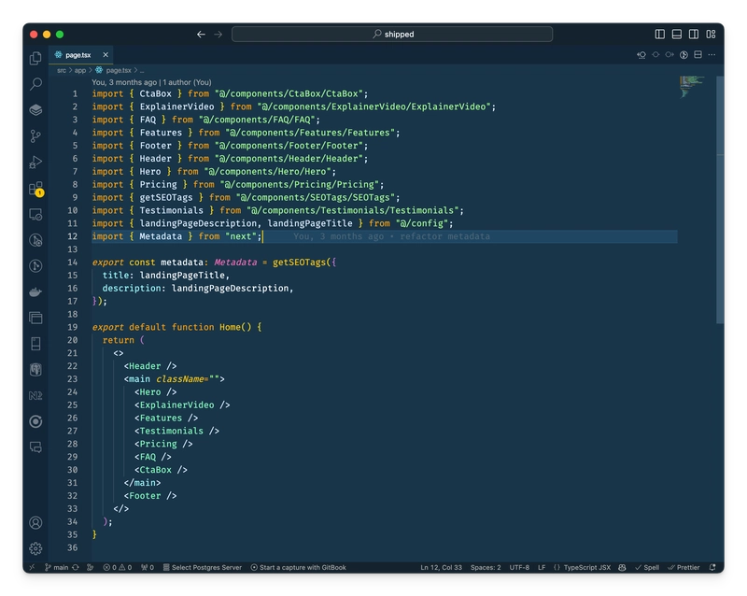The height and width of the screenshot is (596, 747).
Task: Open the Run and Debug view
Action: point(35,163)
